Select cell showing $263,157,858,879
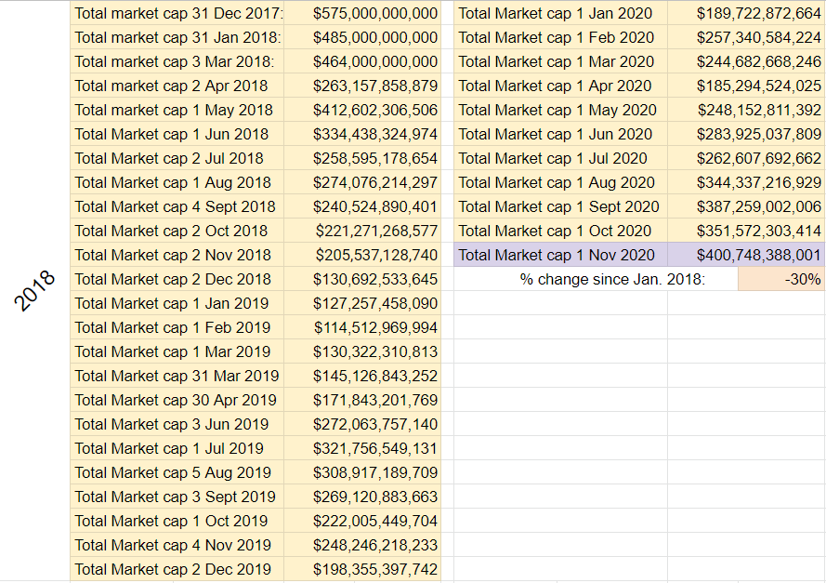This screenshot has width=826, height=583. point(362,86)
